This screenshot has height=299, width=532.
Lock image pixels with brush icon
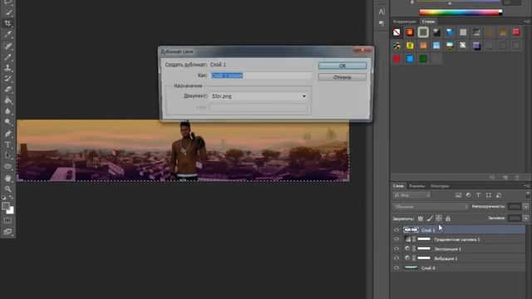point(430,218)
